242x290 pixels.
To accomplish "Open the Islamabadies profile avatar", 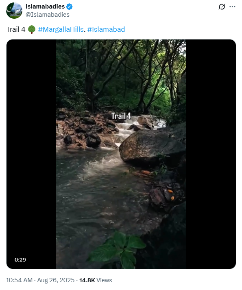I will point(14,11).
